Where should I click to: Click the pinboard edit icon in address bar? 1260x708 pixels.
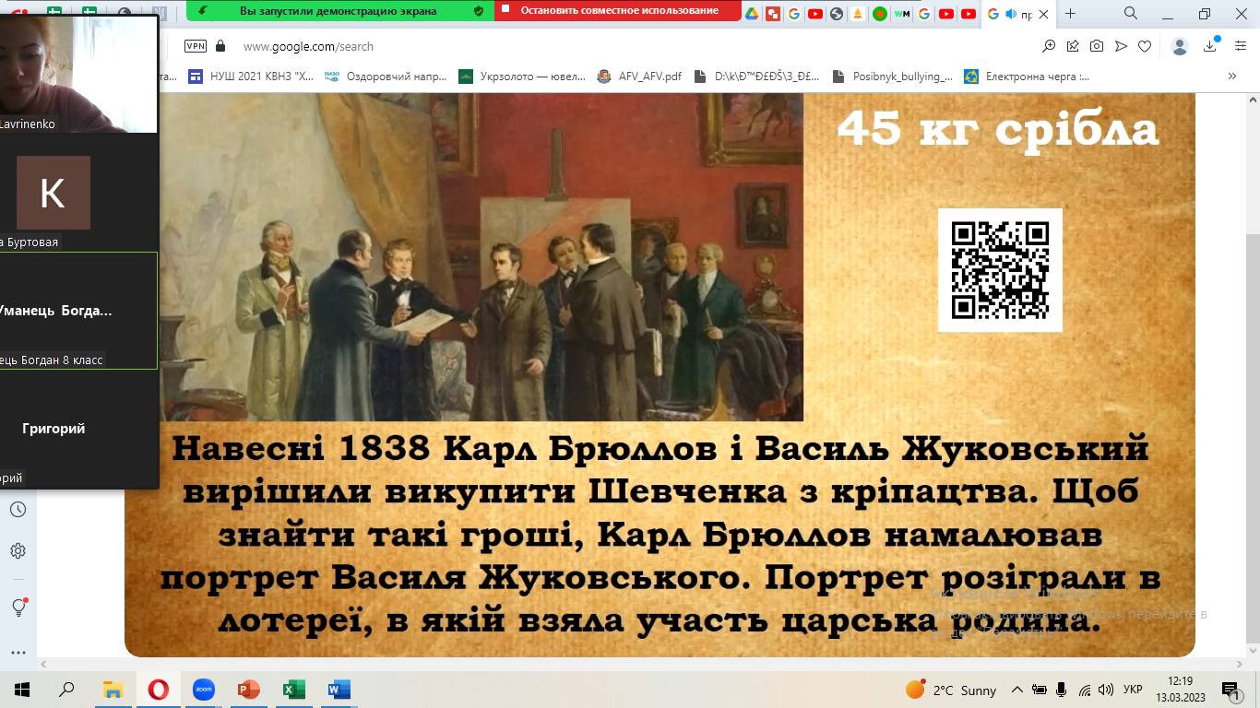[x=1073, y=46]
